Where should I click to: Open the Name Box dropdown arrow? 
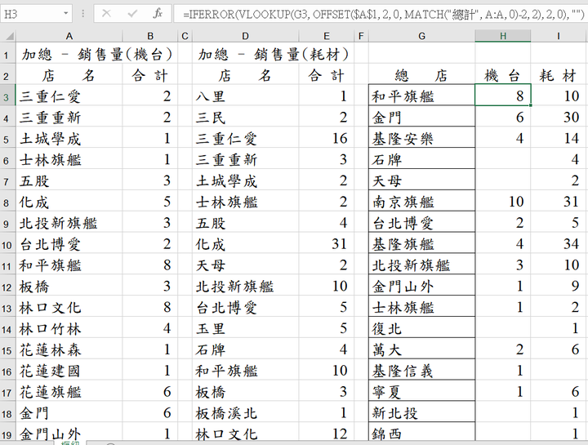(x=66, y=14)
